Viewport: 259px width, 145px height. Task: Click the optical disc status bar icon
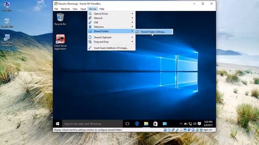[x=169, y=130]
